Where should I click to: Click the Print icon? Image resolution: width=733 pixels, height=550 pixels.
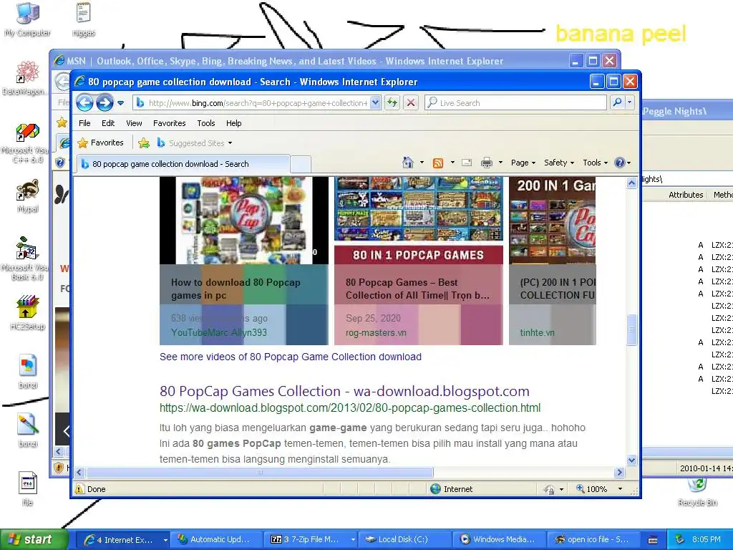pyautogui.click(x=487, y=163)
